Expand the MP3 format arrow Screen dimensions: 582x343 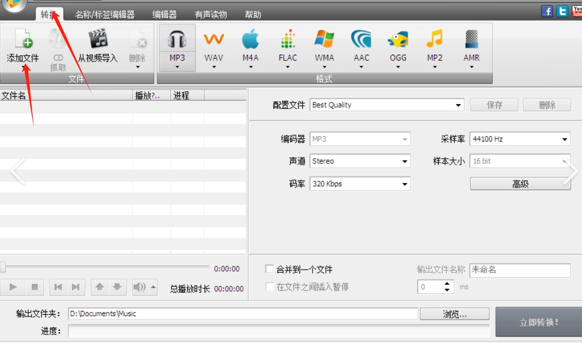coord(177,67)
